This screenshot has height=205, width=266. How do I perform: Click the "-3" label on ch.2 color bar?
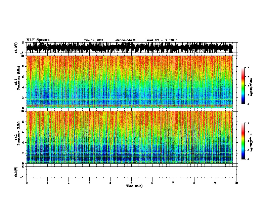pos(248,123)
